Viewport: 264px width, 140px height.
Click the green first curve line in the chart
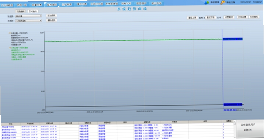133,40
